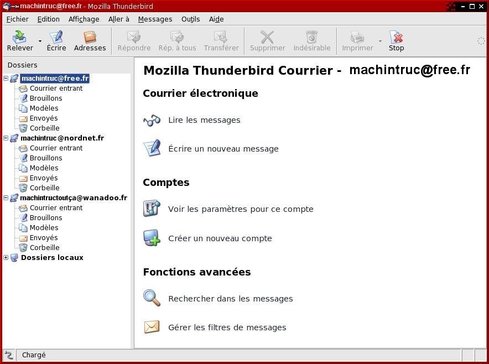489x364 pixels.
Task: Open the Relever dropdown arrow
Action: [40, 41]
